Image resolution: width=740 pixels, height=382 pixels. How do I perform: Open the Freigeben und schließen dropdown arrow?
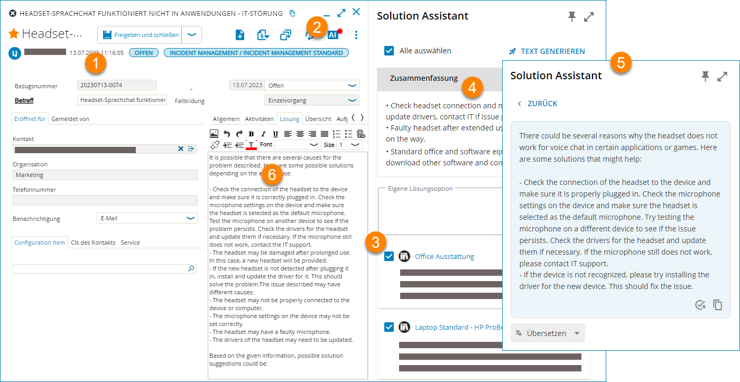coord(192,35)
